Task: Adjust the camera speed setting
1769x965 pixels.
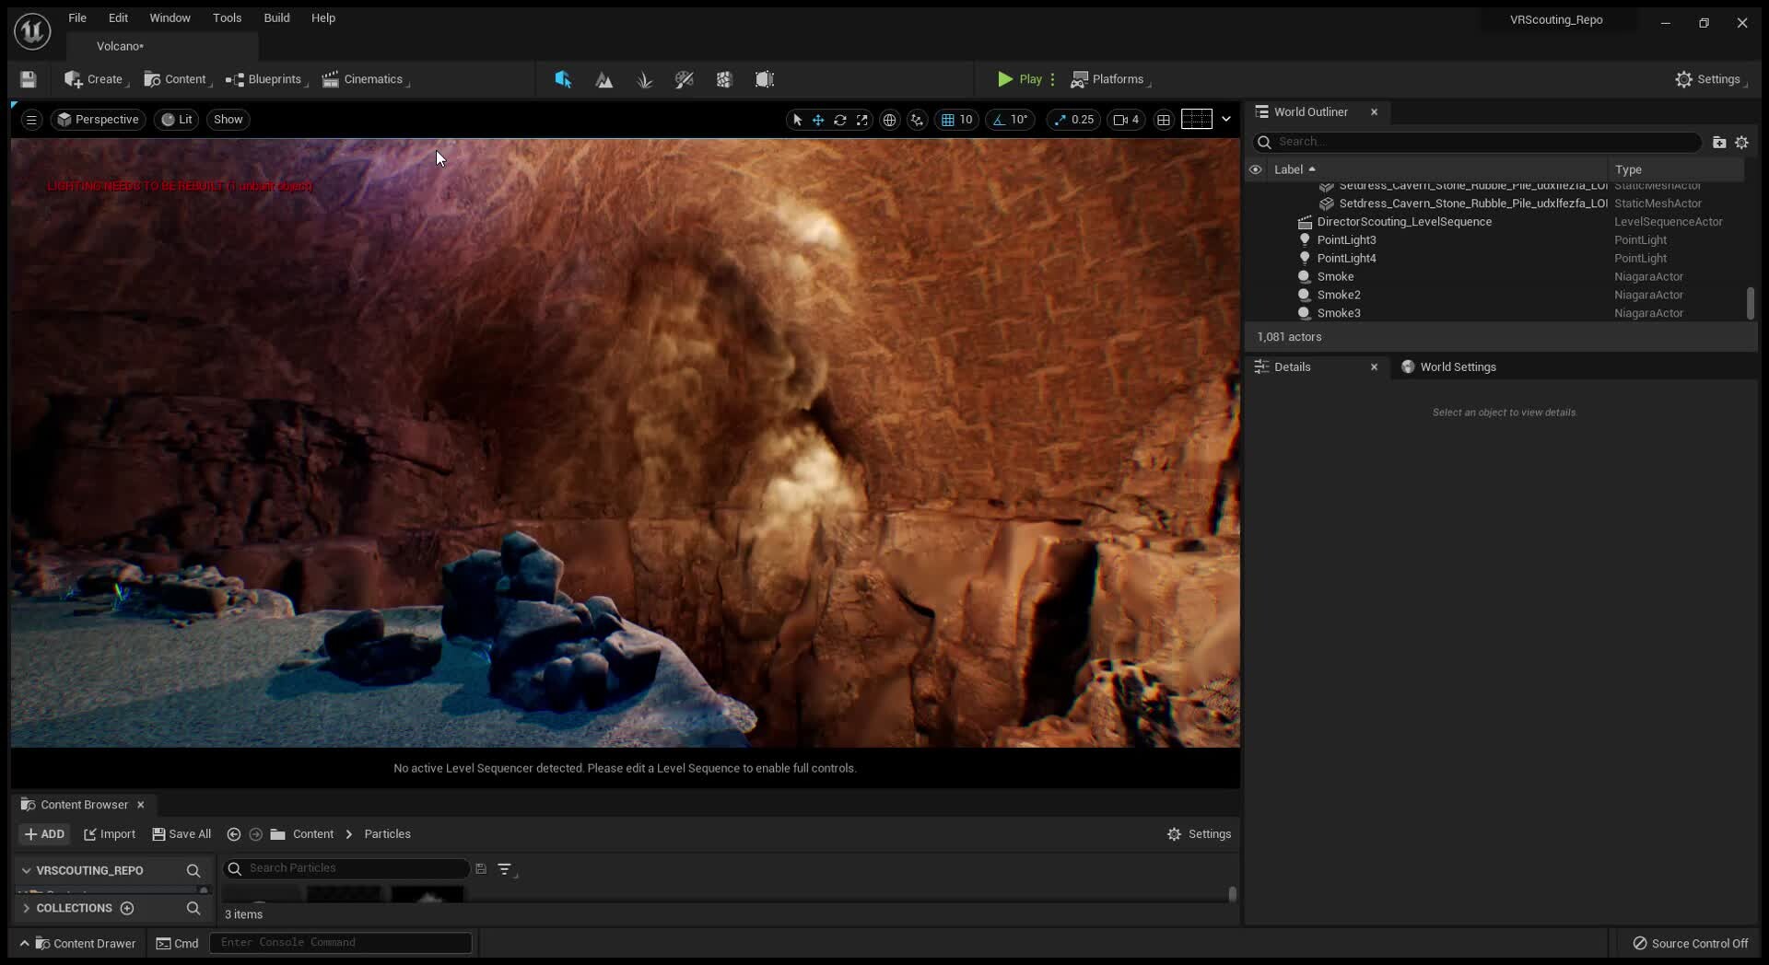Action: tap(1126, 120)
